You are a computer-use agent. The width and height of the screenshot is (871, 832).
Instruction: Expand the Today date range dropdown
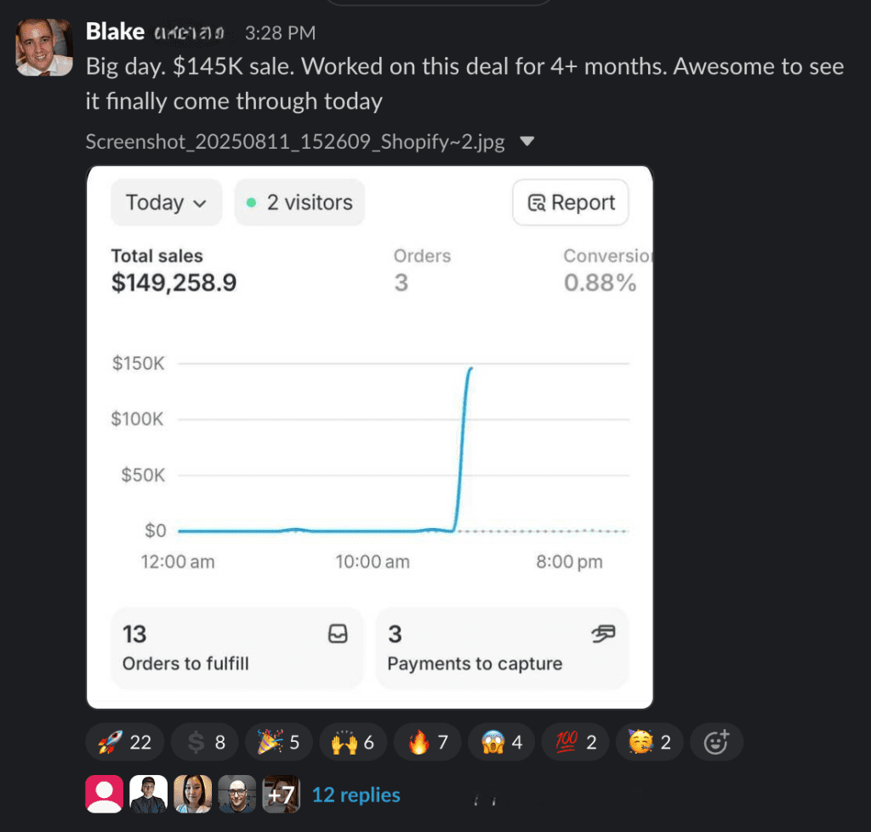coord(166,202)
